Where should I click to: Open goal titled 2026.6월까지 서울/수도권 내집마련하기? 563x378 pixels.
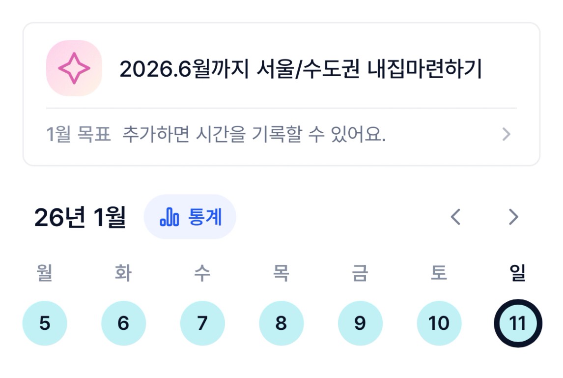(301, 70)
